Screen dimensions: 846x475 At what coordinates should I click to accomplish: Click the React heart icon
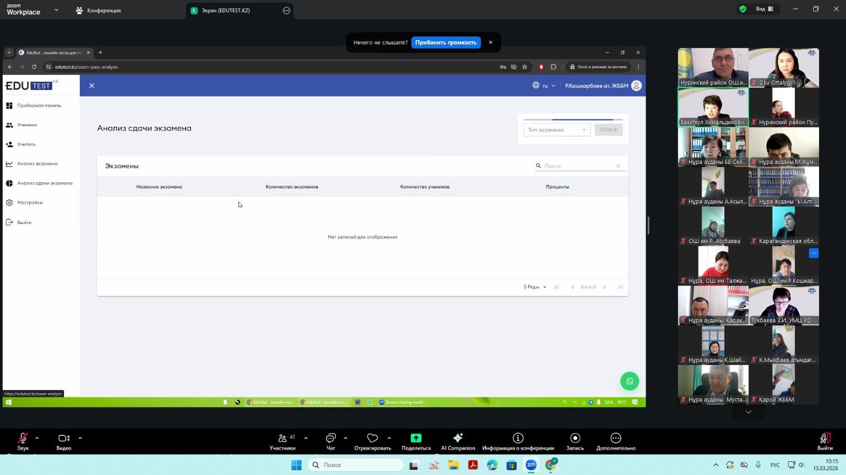(372, 439)
